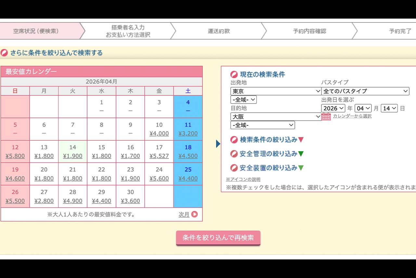Open the 目的地 dropdown showing 大阪
The image size is (416, 278).
pyautogui.click(x=276, y=117)
